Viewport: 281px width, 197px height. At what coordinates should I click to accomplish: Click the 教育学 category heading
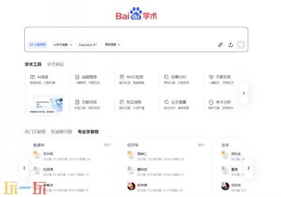[39, 145]
